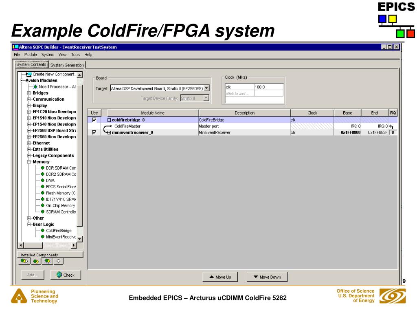Image resolution: width=417 pixels, height=313 pixels.
Task: Select the ColdFireMaster master port row
Action: click(242, 126)
